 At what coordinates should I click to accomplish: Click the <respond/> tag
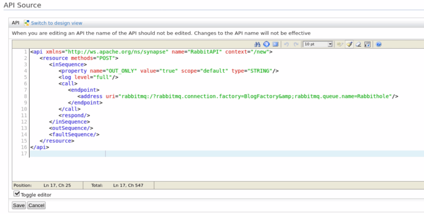click(x=74, y=116)
